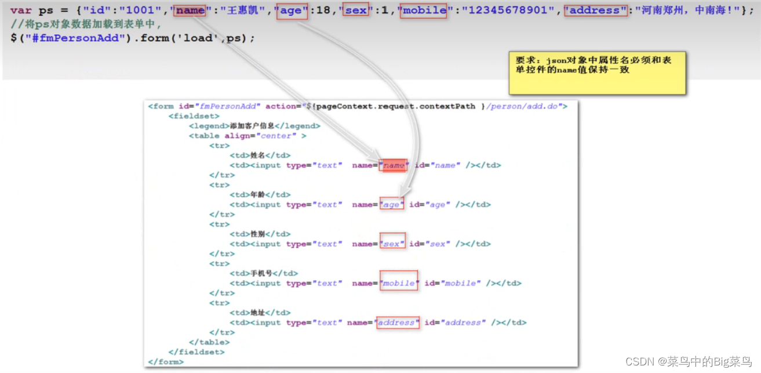Image resolution: width=761 pixels, height=373 pixels.
Task: Click the legend text "添加客户信息"
Action: [x=252, y=126]
